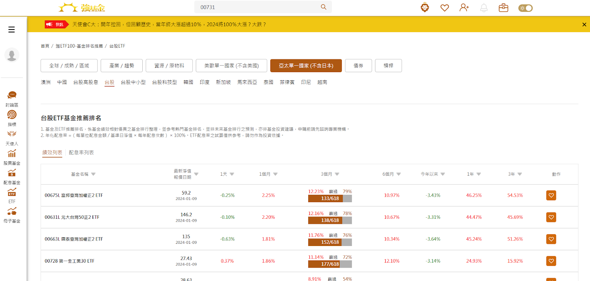This screenshot has height=281, width=590.
Task: Select 資源 / 原物料 category
Action: click(x=169, y=66)
